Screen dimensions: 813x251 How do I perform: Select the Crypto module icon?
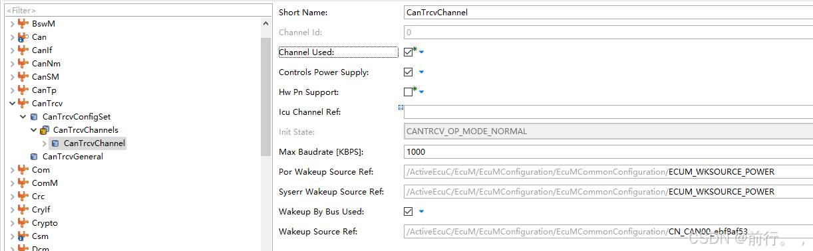(x=23, y=223)
